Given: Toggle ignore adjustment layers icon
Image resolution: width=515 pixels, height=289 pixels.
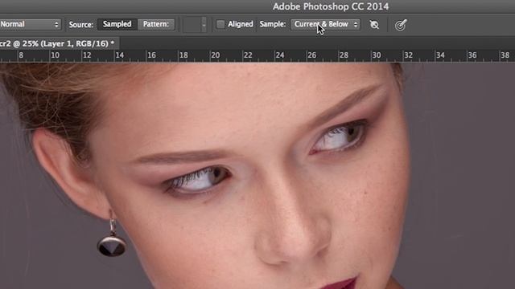Looking at the screenshot, I should click(x=374, y=25).
